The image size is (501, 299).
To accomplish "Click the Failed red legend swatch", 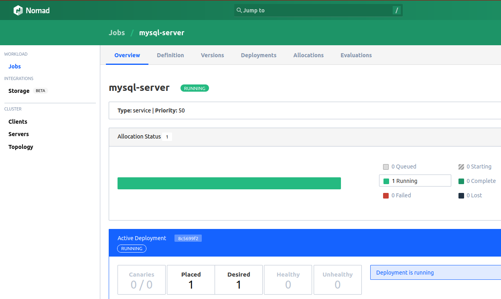I will click(386, 196).
